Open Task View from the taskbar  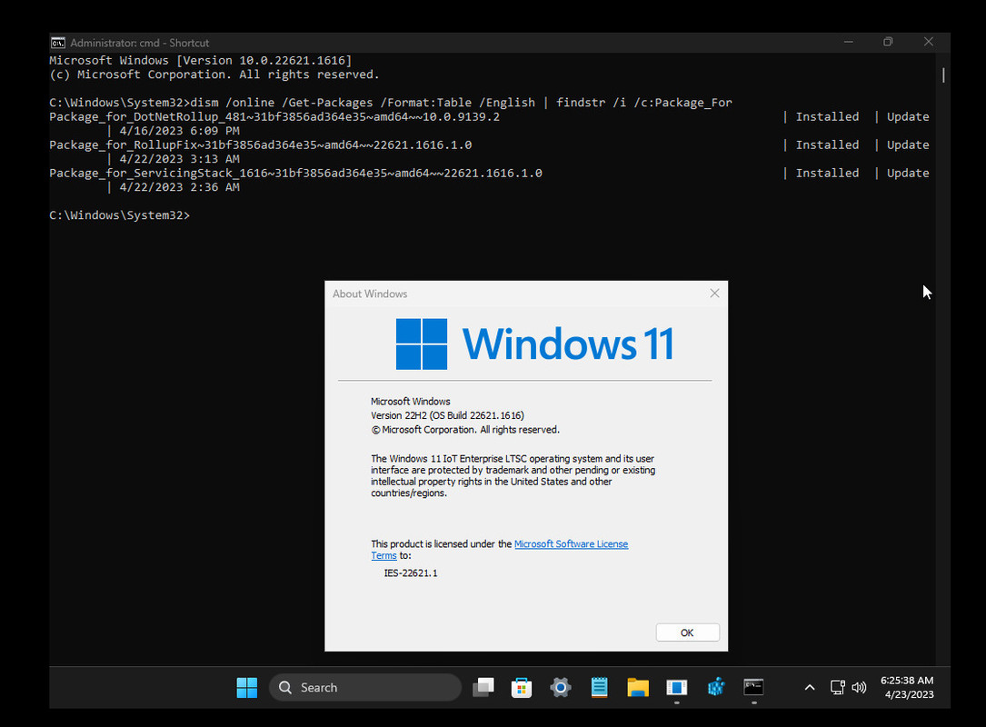(x=483, y=687)
